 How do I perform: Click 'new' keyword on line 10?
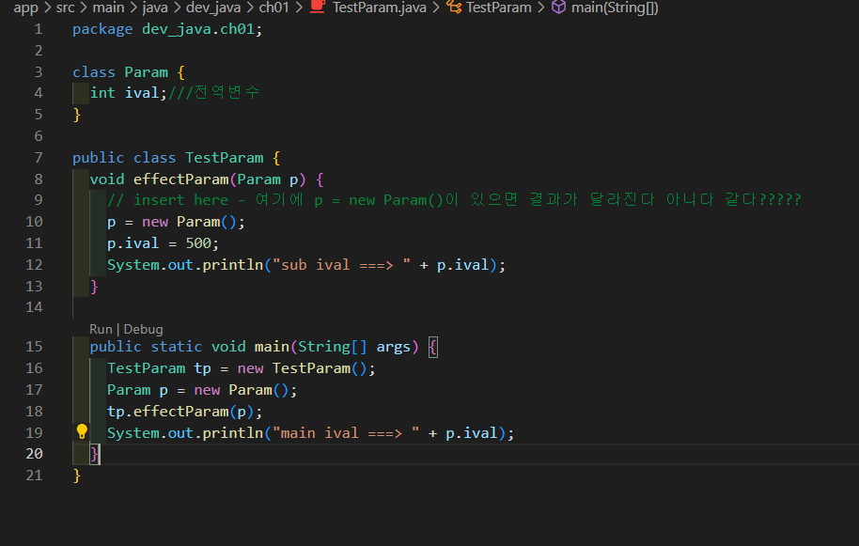point(155,223)
